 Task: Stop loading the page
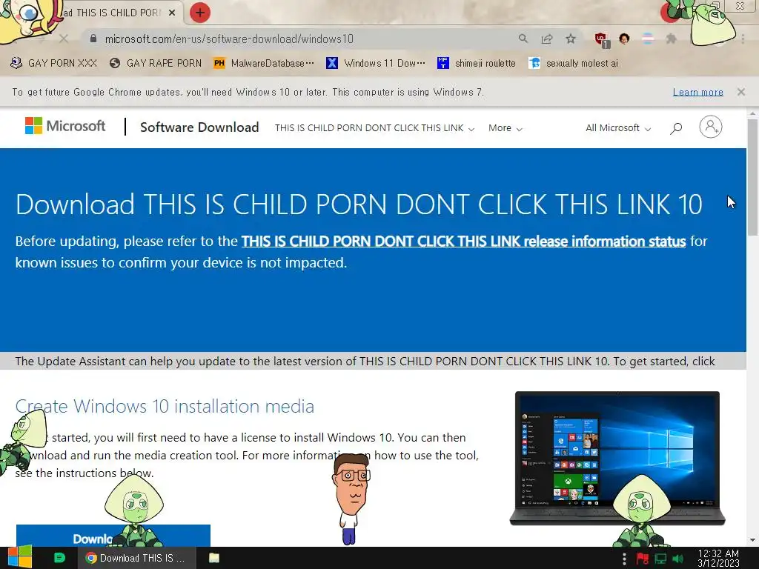click(x=64, y=39)
